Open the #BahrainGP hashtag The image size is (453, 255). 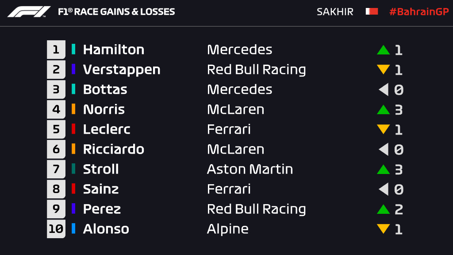[419, 12]
